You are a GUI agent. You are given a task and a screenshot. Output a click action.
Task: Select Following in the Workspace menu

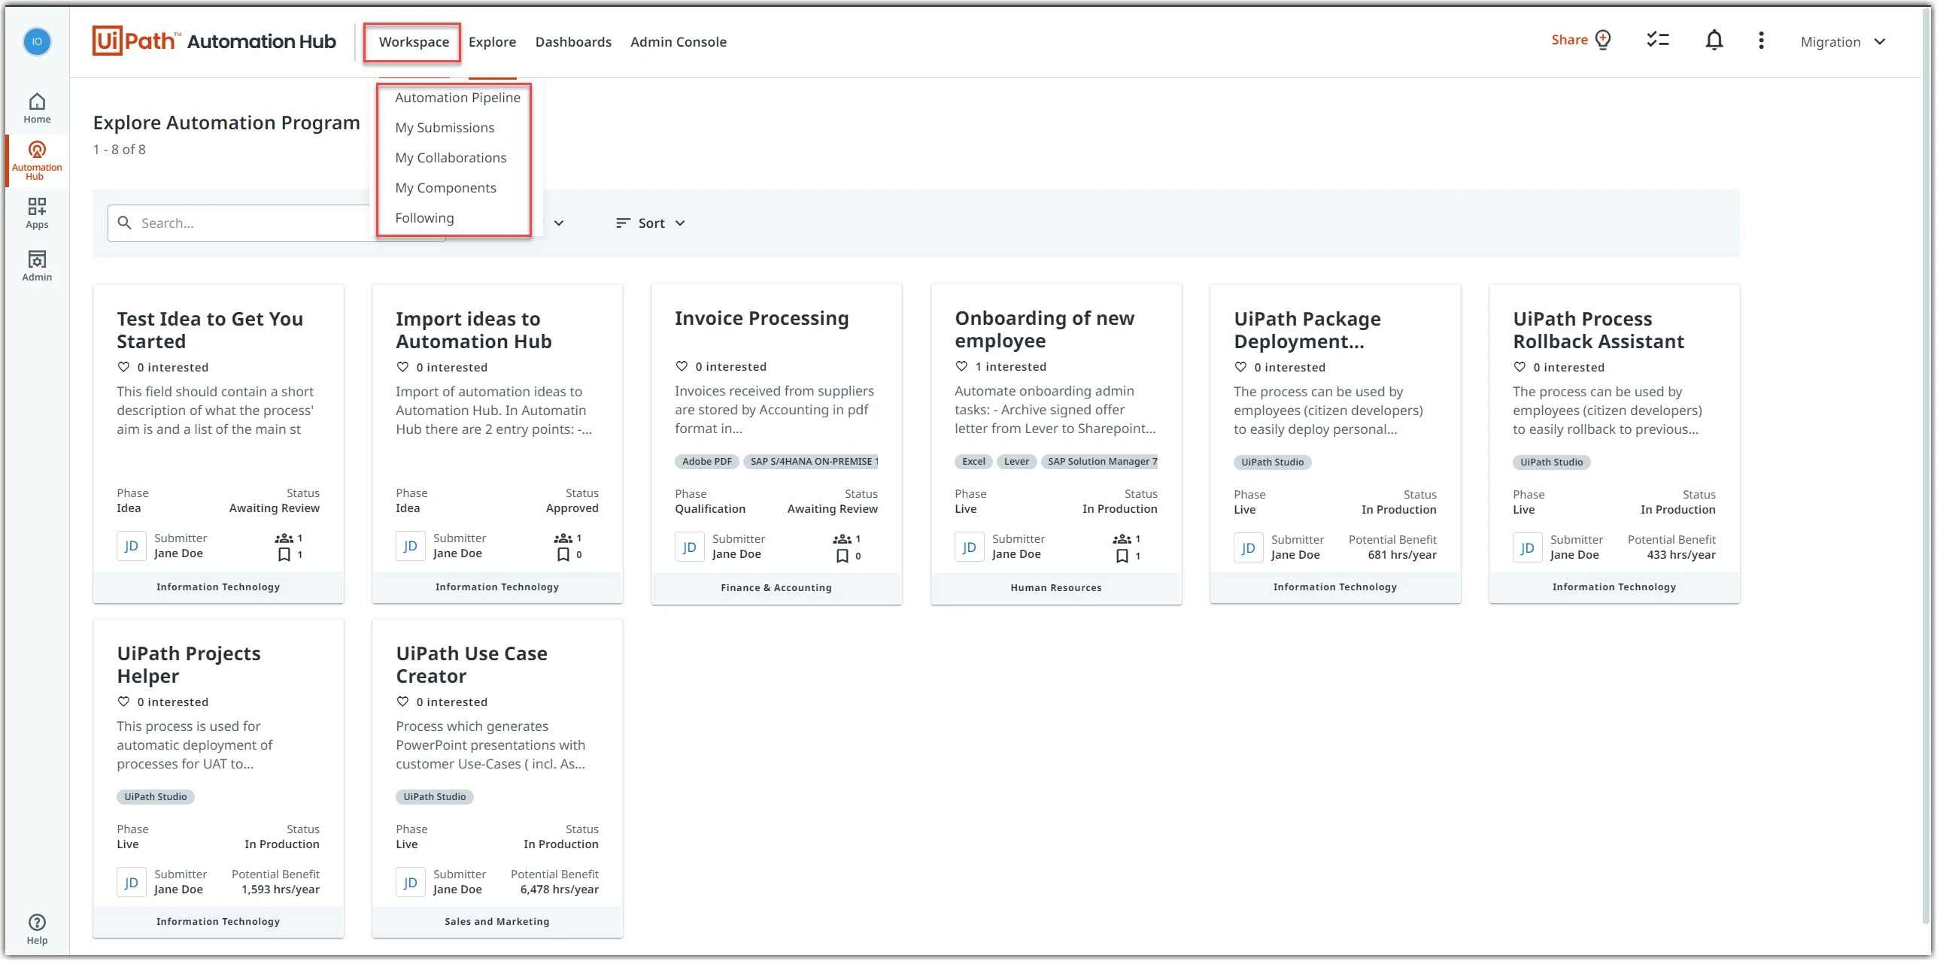tap(424, 218)
